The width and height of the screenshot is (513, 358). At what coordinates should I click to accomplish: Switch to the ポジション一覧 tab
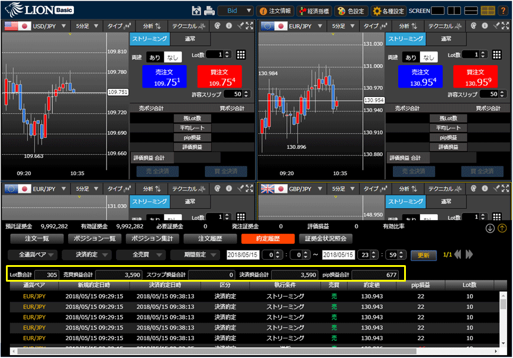pyautogui.click(x=95, y=238)
